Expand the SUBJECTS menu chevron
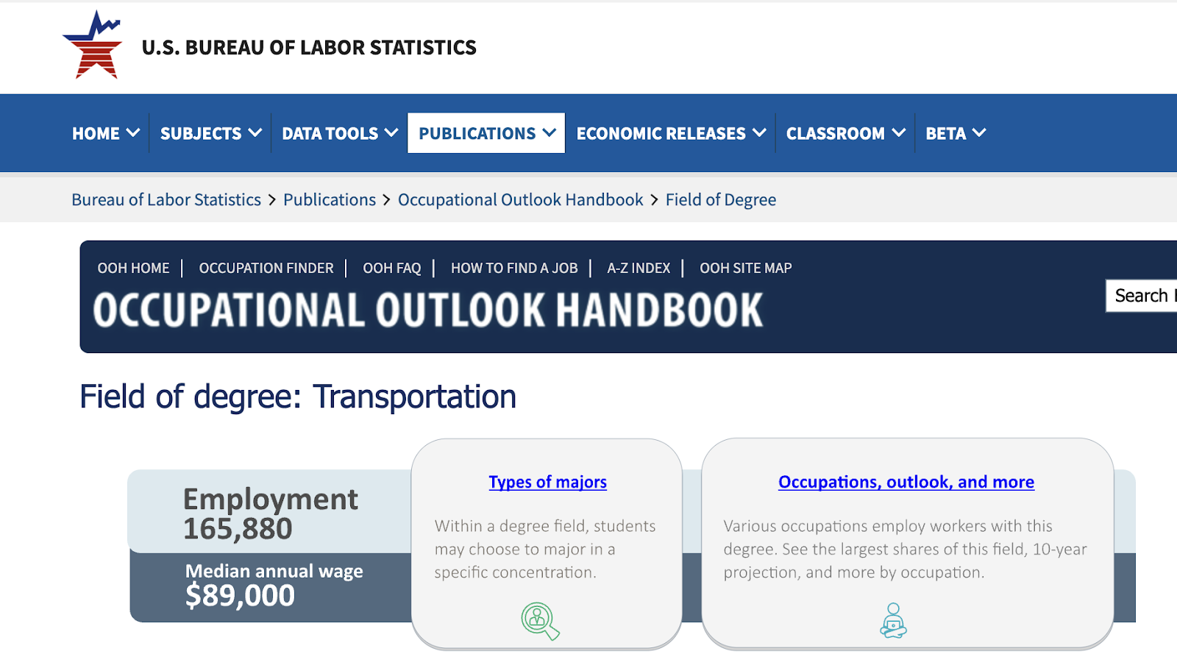1177x668 pixels. 255,133
